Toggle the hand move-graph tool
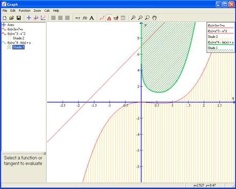Screen dimensions: 236x189 154,18
